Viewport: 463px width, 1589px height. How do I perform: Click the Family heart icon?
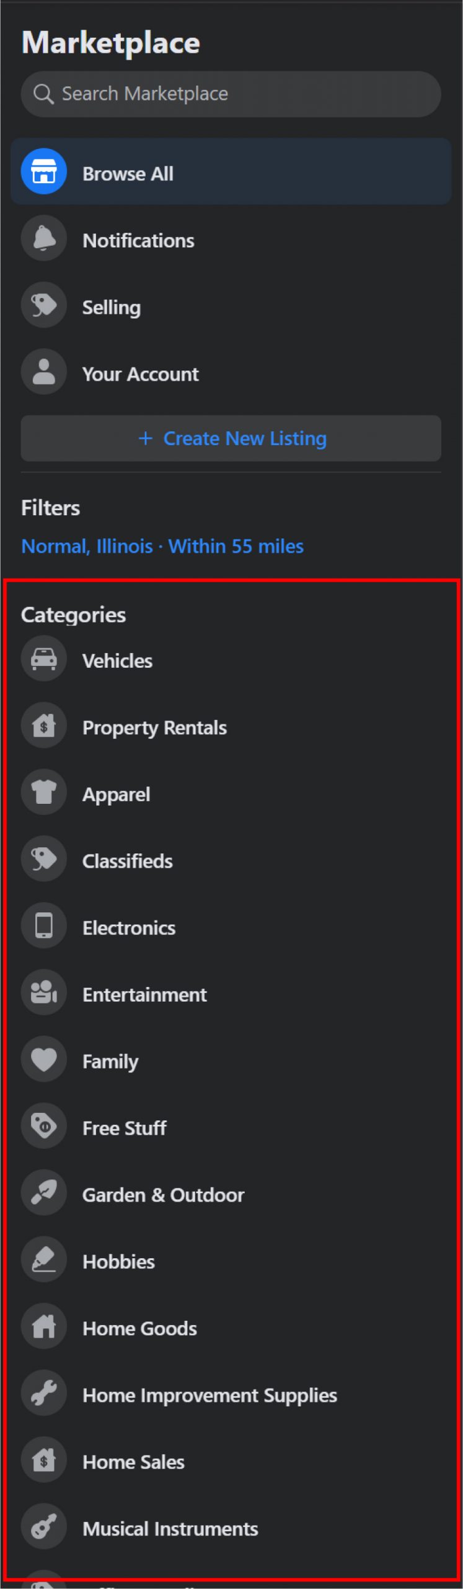click(x=43, y=1059)
